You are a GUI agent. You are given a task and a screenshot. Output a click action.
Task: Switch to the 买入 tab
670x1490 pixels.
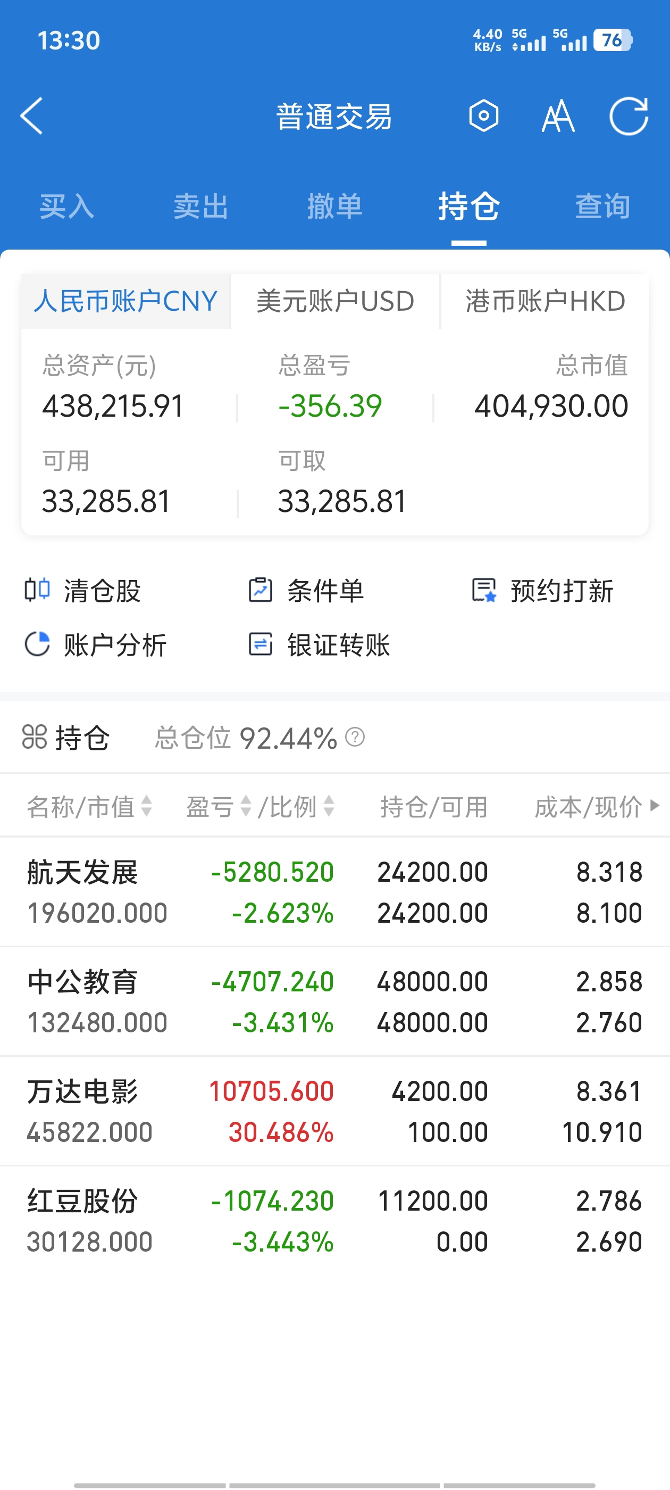[x=67, y=206]
